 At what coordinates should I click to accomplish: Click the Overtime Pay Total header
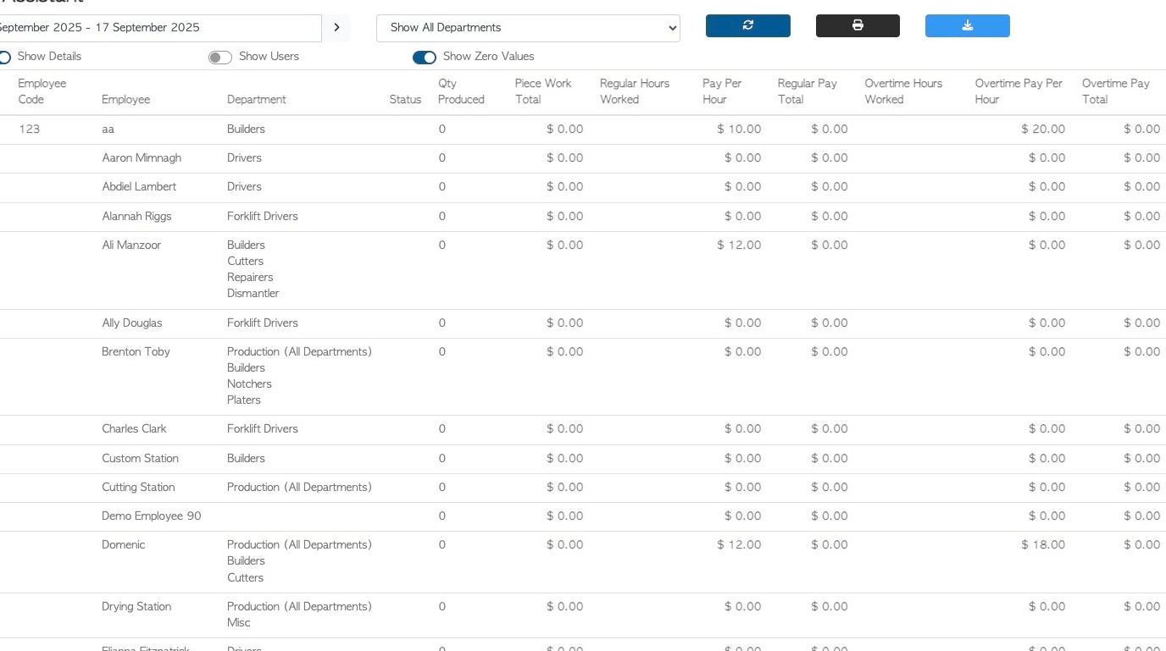pyautogui.click(x=1115, y=91)
